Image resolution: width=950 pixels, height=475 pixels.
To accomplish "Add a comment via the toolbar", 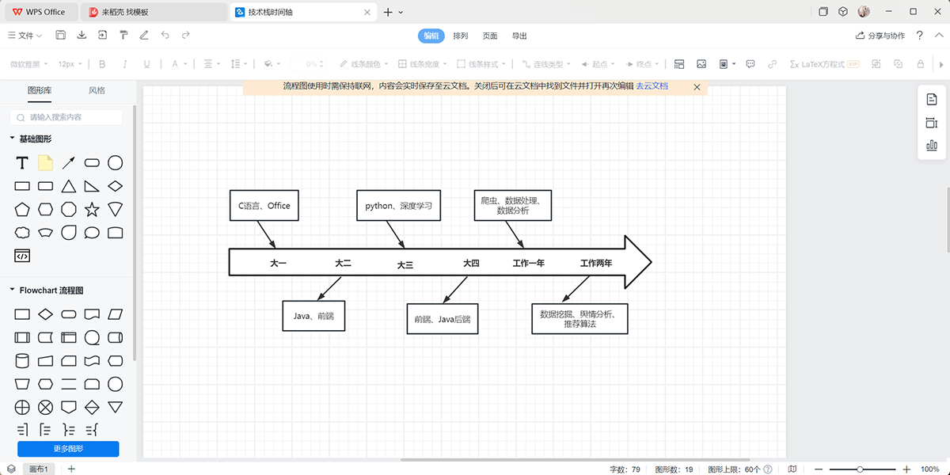I will [750, 64].
